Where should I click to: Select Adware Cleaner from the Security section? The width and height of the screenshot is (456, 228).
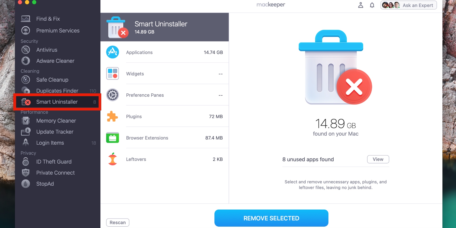[55, 61]
